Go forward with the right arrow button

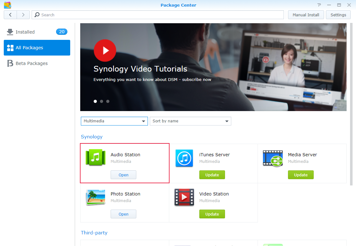(x=23, y=15)
